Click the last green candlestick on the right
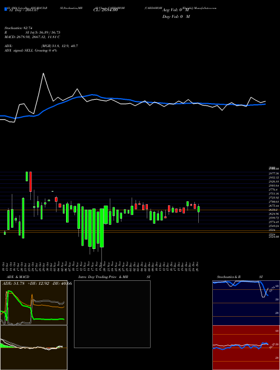 (199, 209)
